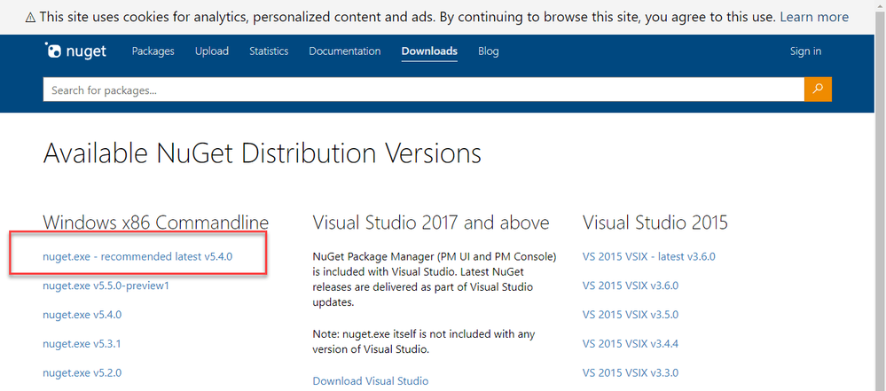
Task: Download VS 2015 VSIX v3.3.0
Action: (x=630, y=373)
